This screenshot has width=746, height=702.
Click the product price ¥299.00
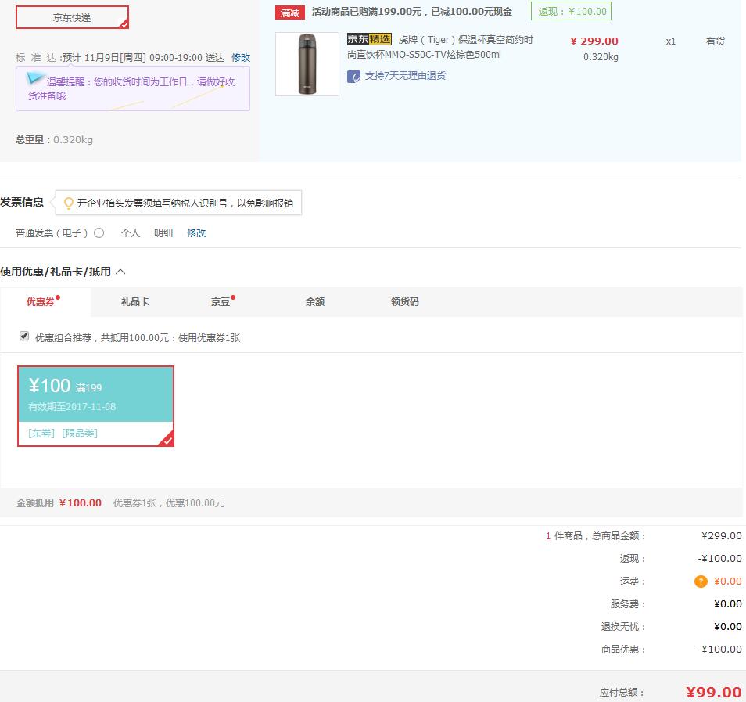point(594,41)
